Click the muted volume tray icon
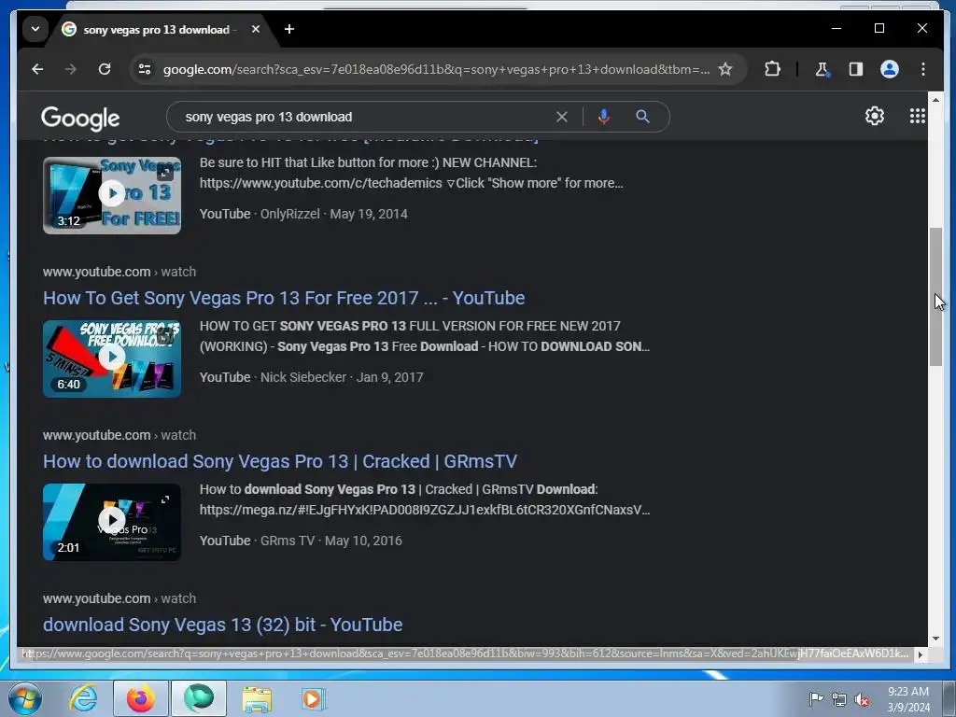 coord(862,699)
